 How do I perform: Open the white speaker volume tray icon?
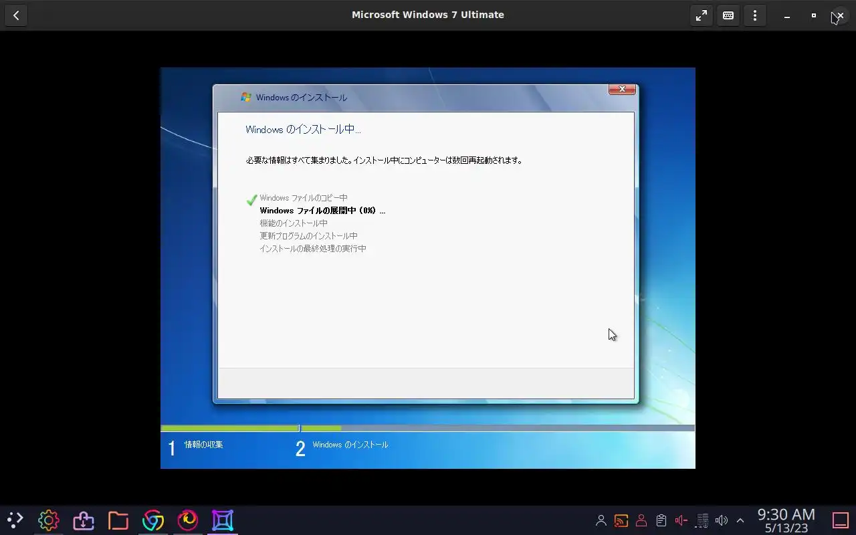[x=722, y=520]
